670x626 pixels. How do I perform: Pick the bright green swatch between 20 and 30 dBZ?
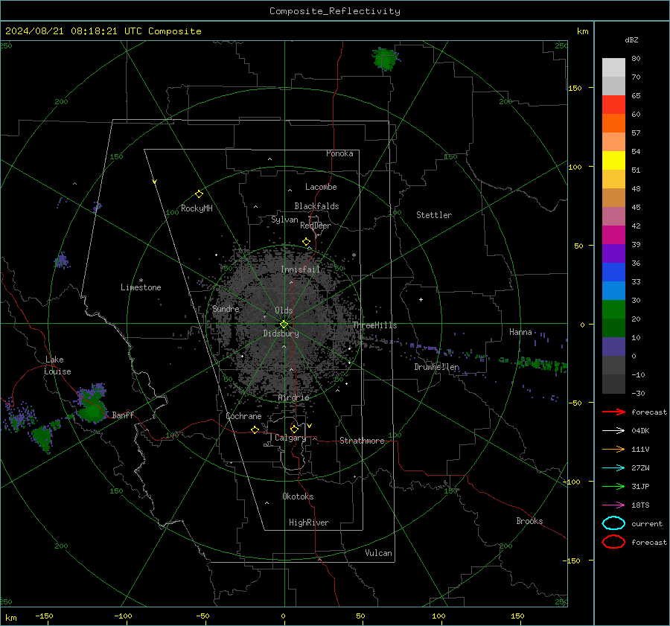[613, 310]
